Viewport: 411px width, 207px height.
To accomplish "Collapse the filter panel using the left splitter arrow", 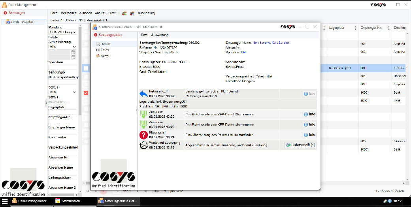I will pos(46,103).
